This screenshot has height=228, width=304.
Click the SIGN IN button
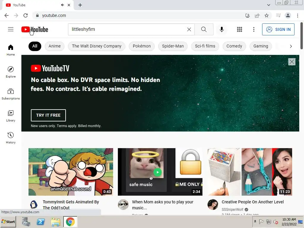coord(278,29)
